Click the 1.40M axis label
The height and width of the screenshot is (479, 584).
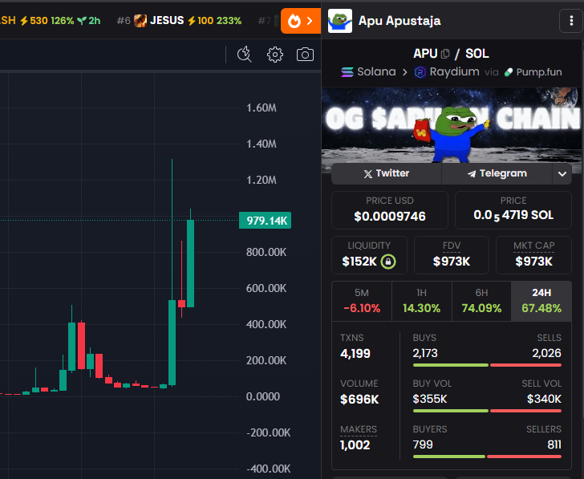point(262,144)
